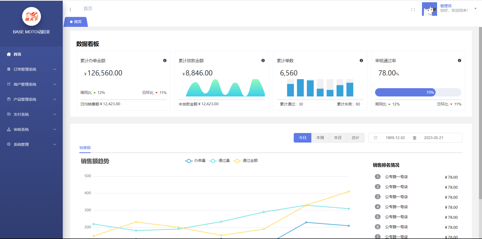
Task: Expand 产品管理系统 menu chevron
Action: click(55, 99)
